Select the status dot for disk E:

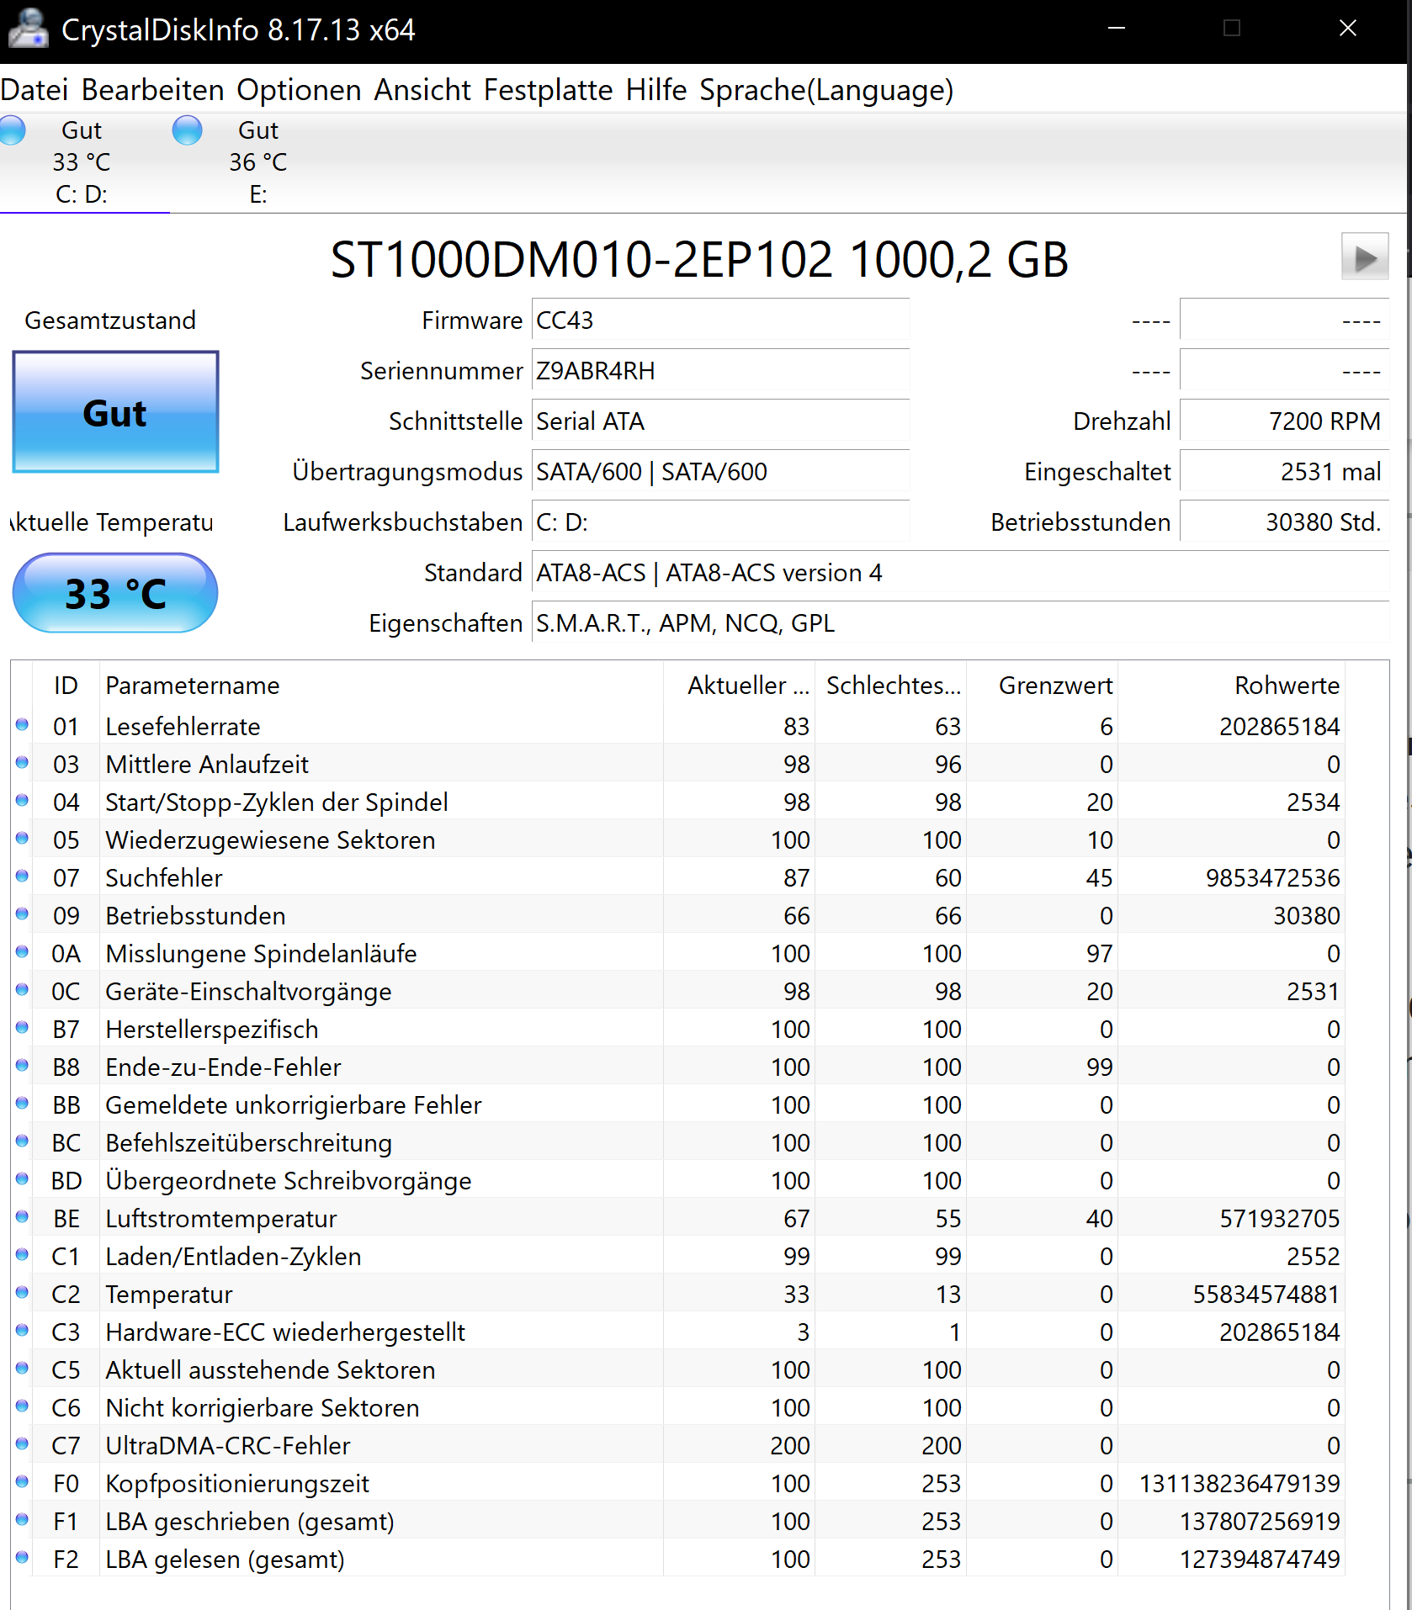[187, 130]
